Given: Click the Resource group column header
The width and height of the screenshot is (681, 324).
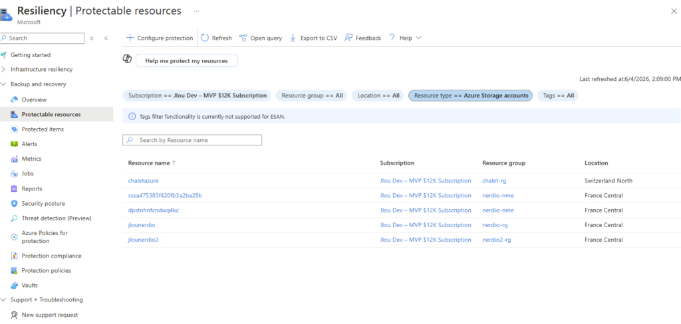Looking at the screenshot, I should pos(504,163).
